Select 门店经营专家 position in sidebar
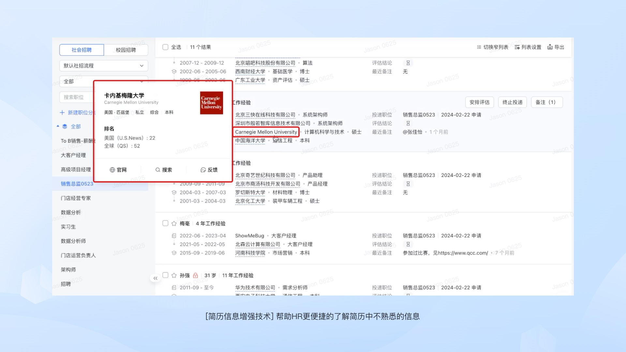 pos(76,198)
